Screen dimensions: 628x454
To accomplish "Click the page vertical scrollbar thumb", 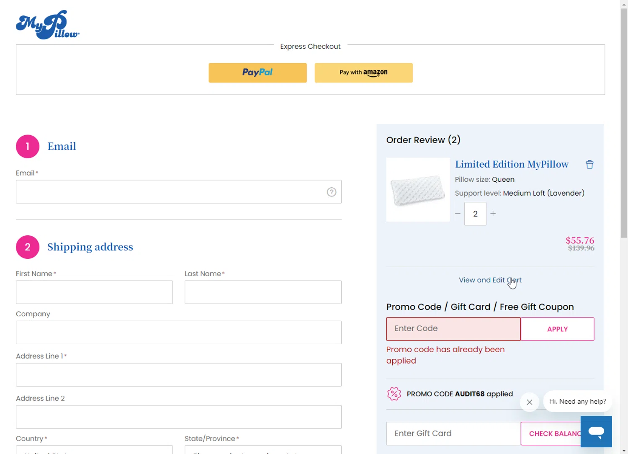I will click(x=624, y=123).
